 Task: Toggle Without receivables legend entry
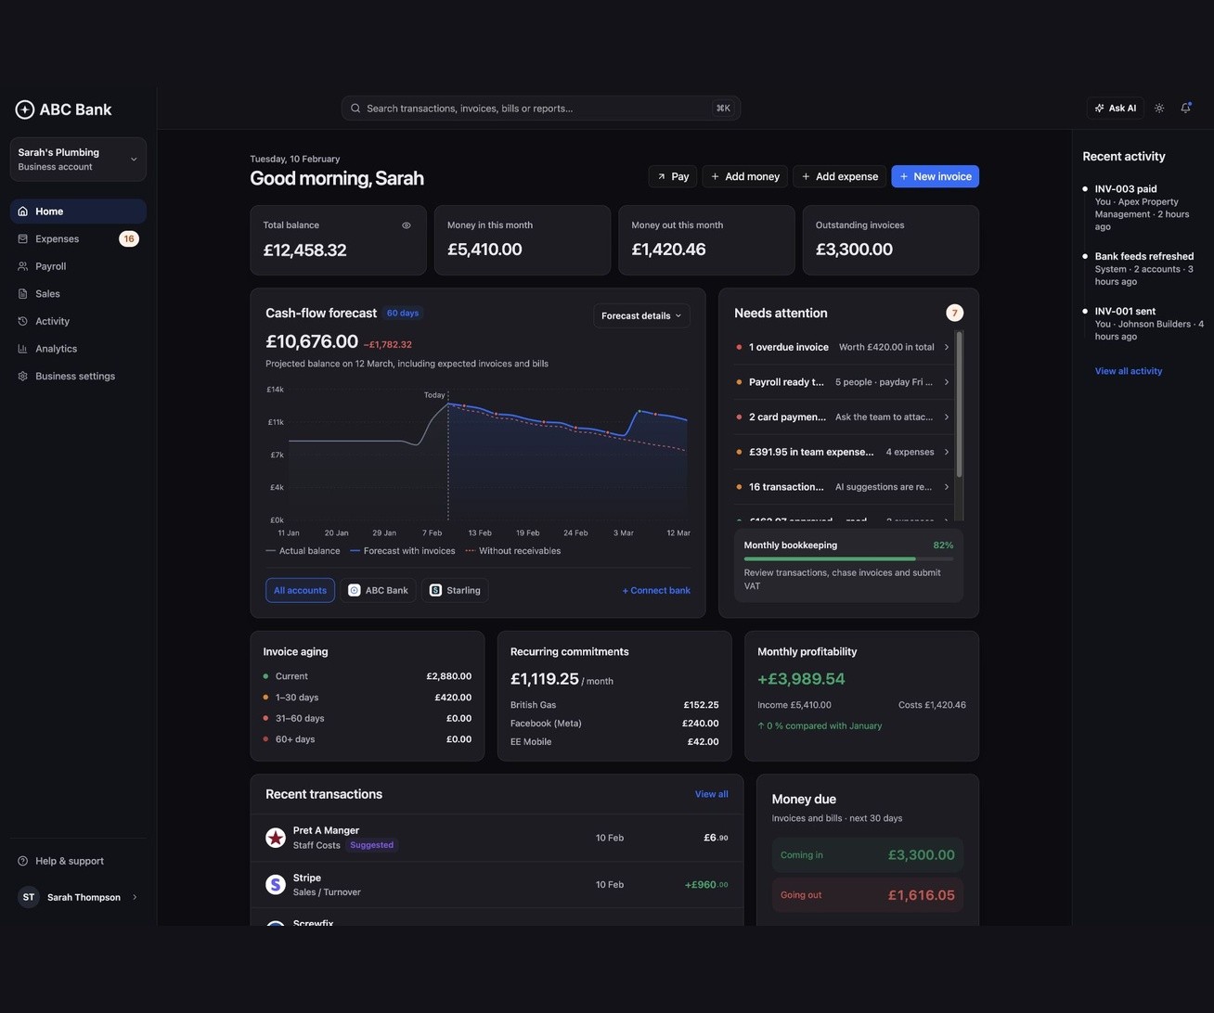[513, 551]
